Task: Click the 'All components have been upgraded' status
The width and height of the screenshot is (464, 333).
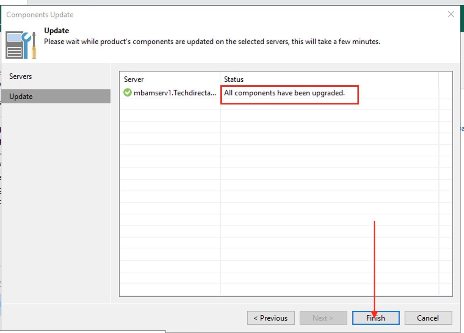Action: point(284,93)
